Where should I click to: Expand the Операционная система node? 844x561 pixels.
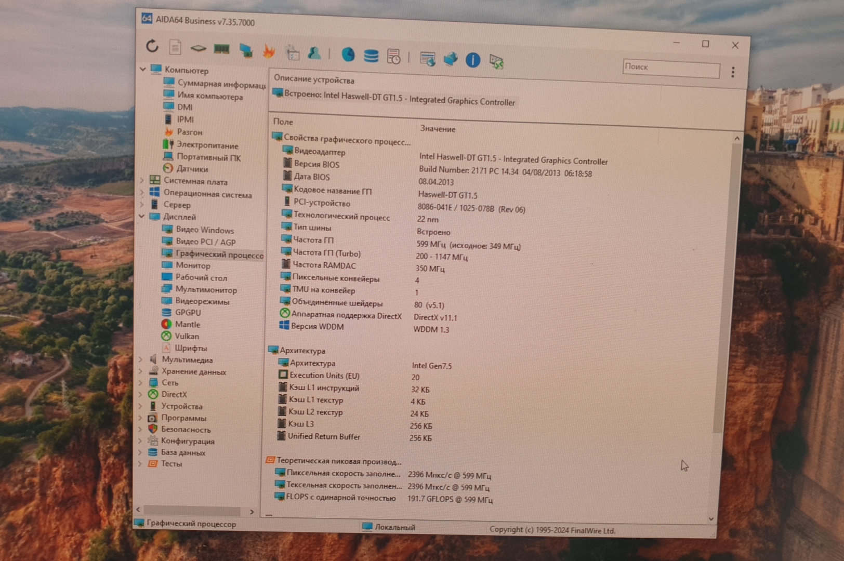tap(142, 192)
